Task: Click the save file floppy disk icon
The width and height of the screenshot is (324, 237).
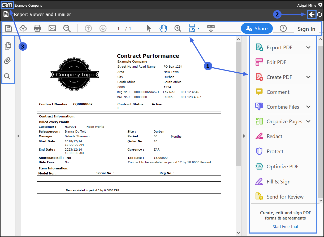Action: point(8,28)
